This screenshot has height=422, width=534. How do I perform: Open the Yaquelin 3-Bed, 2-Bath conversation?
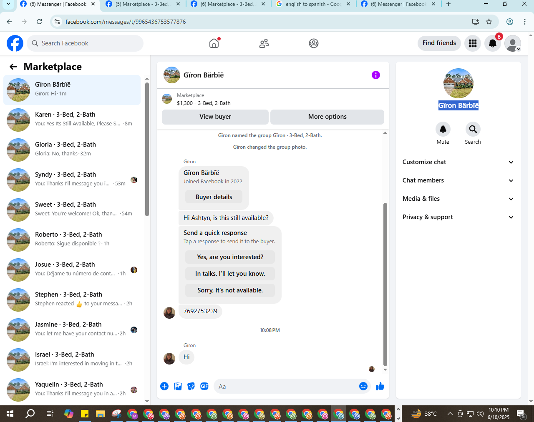(x=72, y=390)
